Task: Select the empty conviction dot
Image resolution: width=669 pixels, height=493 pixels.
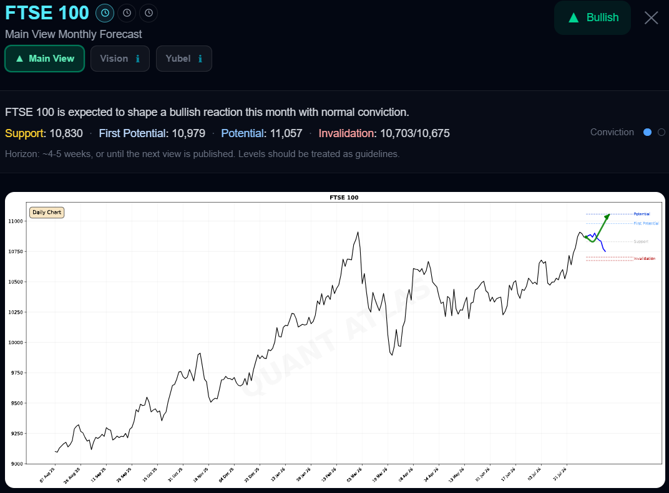Action: click(662, 132)
